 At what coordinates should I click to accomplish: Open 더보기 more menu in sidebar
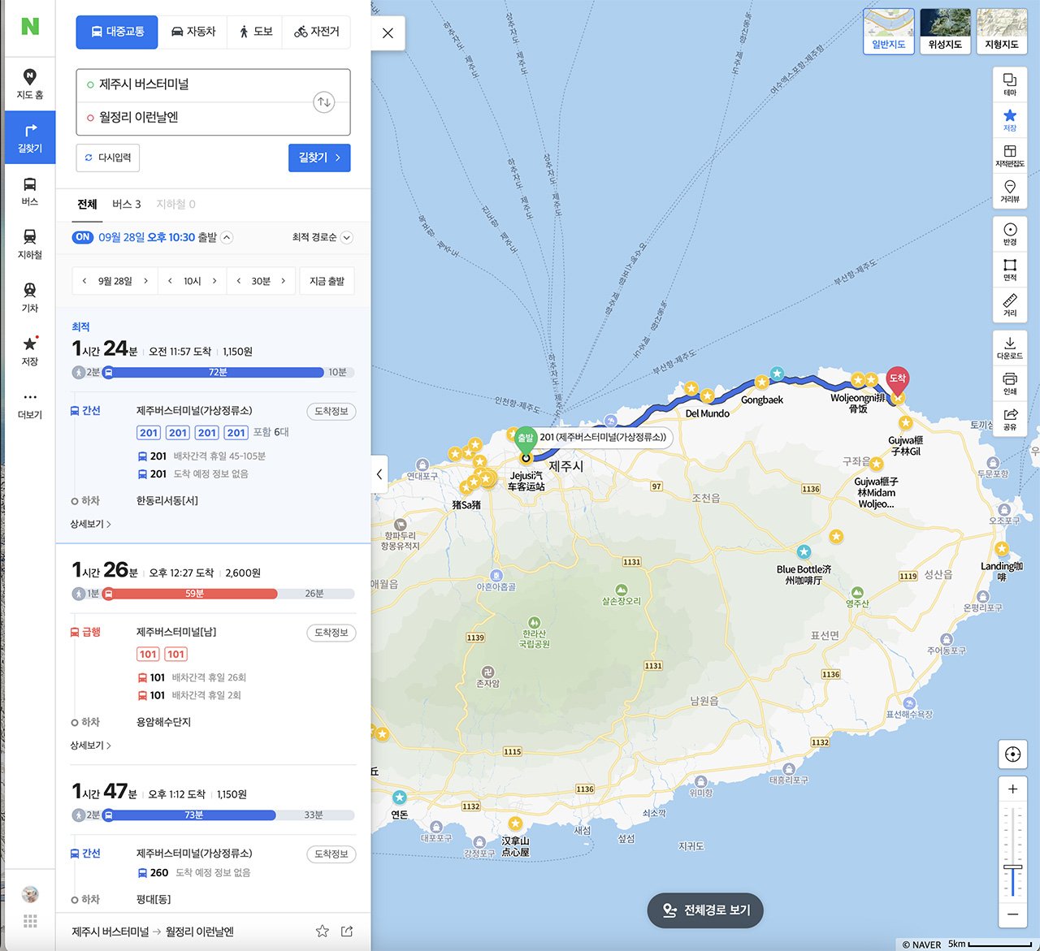(x=30, y=404)
